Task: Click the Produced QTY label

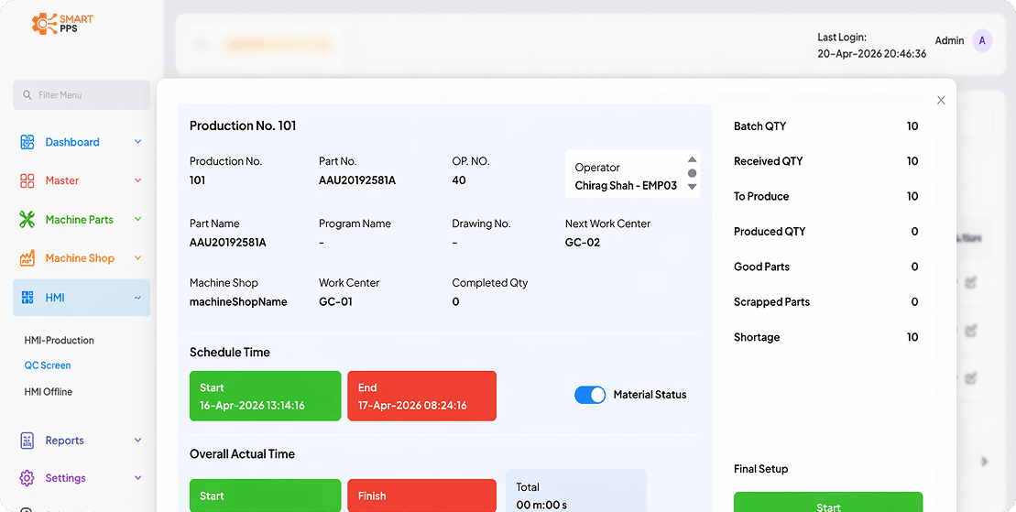Action: (x=770, y=232)
